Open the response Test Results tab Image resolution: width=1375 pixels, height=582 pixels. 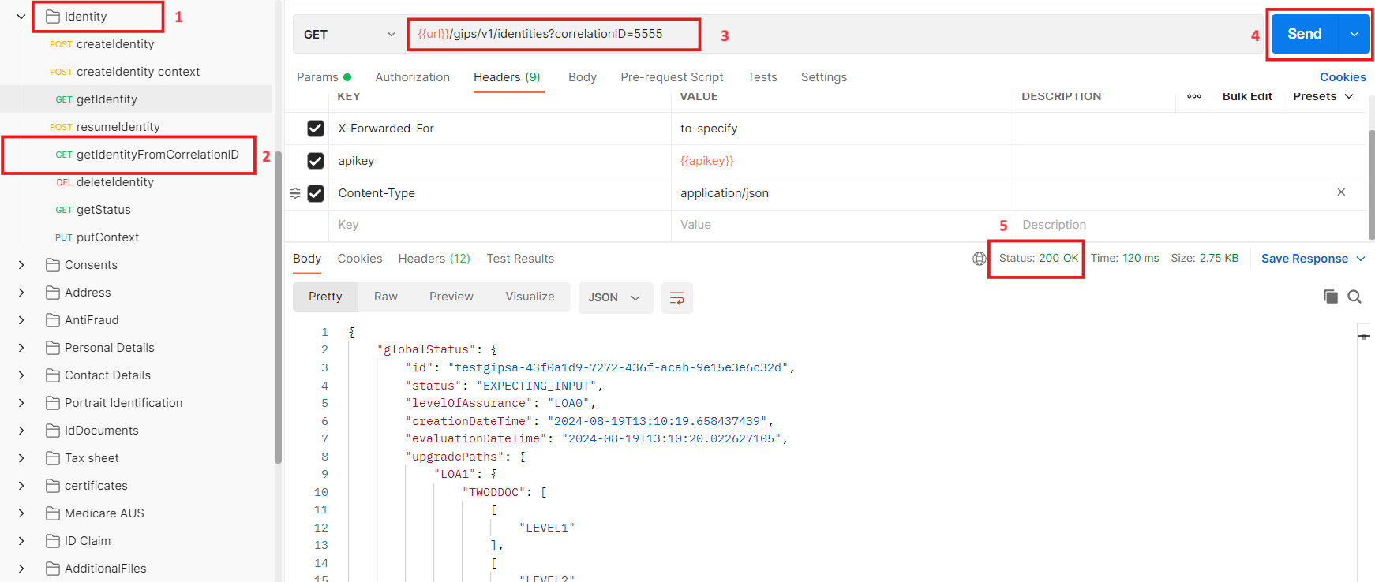520,259
